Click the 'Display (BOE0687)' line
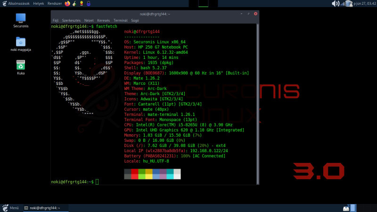 tap(187, 73)
